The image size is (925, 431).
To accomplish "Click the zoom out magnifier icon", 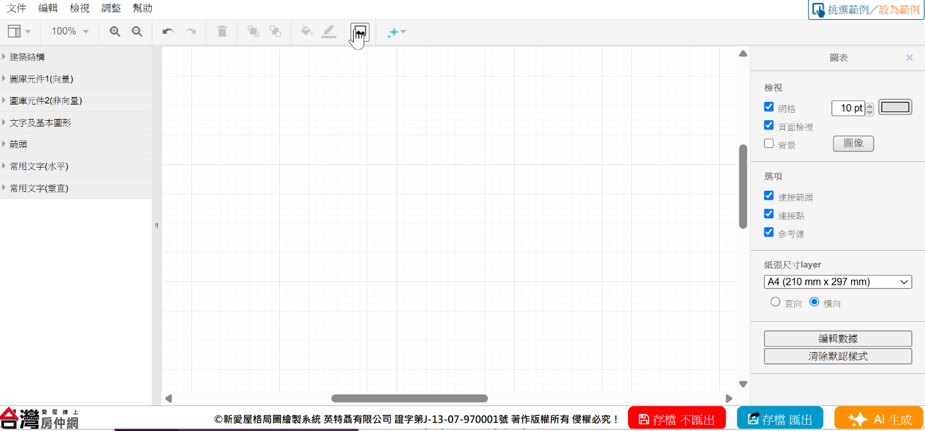I will 137,31.
